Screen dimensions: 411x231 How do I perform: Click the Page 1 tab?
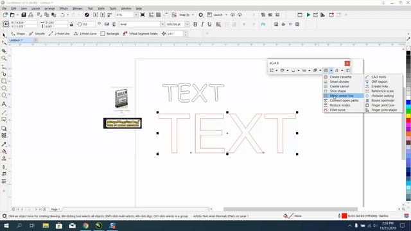(55, 209)
